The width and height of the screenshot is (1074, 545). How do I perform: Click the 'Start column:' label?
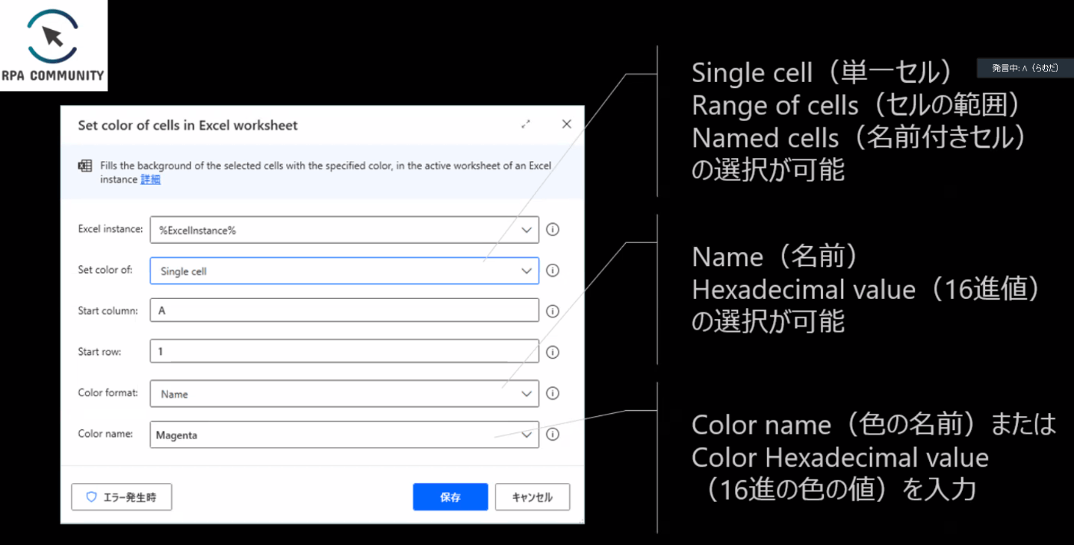[108, 311]
